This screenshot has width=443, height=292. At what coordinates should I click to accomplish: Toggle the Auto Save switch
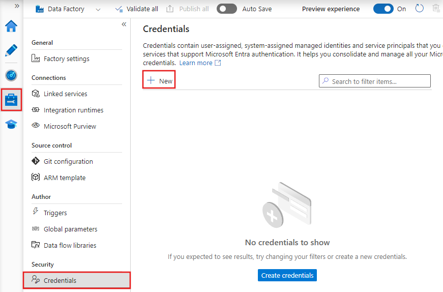pos(226,9)
